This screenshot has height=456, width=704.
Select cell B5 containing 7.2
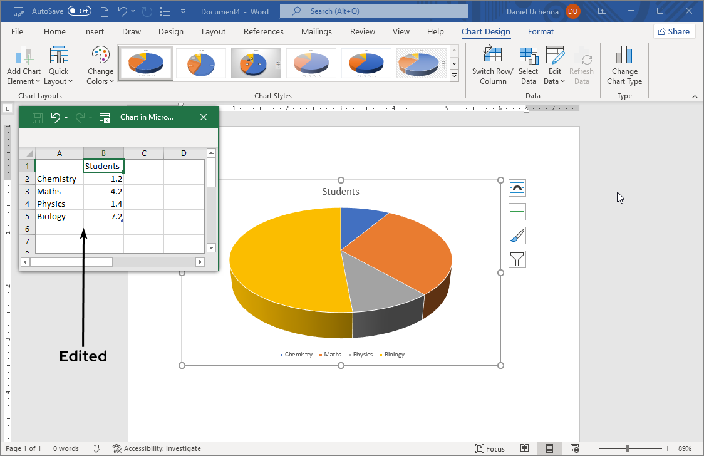[x=103, y=215]
